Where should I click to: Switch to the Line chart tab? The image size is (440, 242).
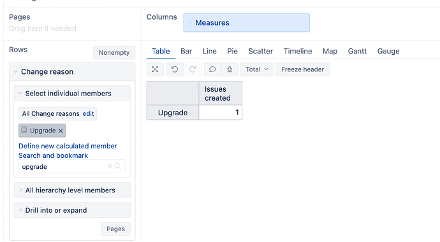pos(209,51)
